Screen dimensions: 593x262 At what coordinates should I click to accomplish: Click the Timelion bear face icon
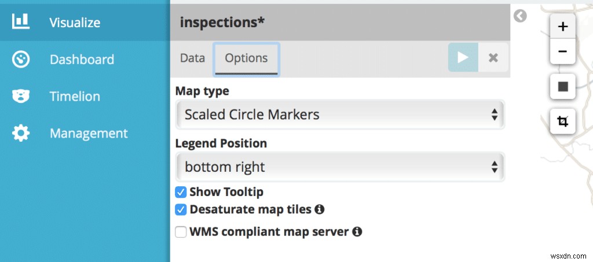pos(21,96)
